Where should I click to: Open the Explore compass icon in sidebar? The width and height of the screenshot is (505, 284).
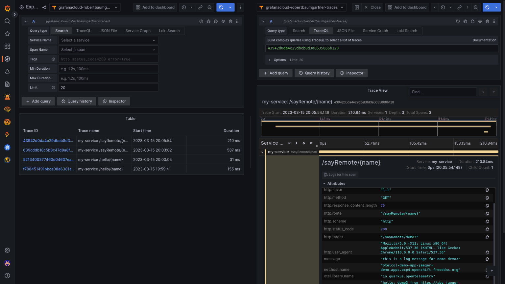point(7,59)
